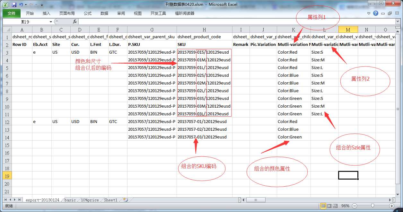The image size is (403, 212).
Task: Click the zoom out minus button
Action: pyautogui.click(x=355, y=206)
